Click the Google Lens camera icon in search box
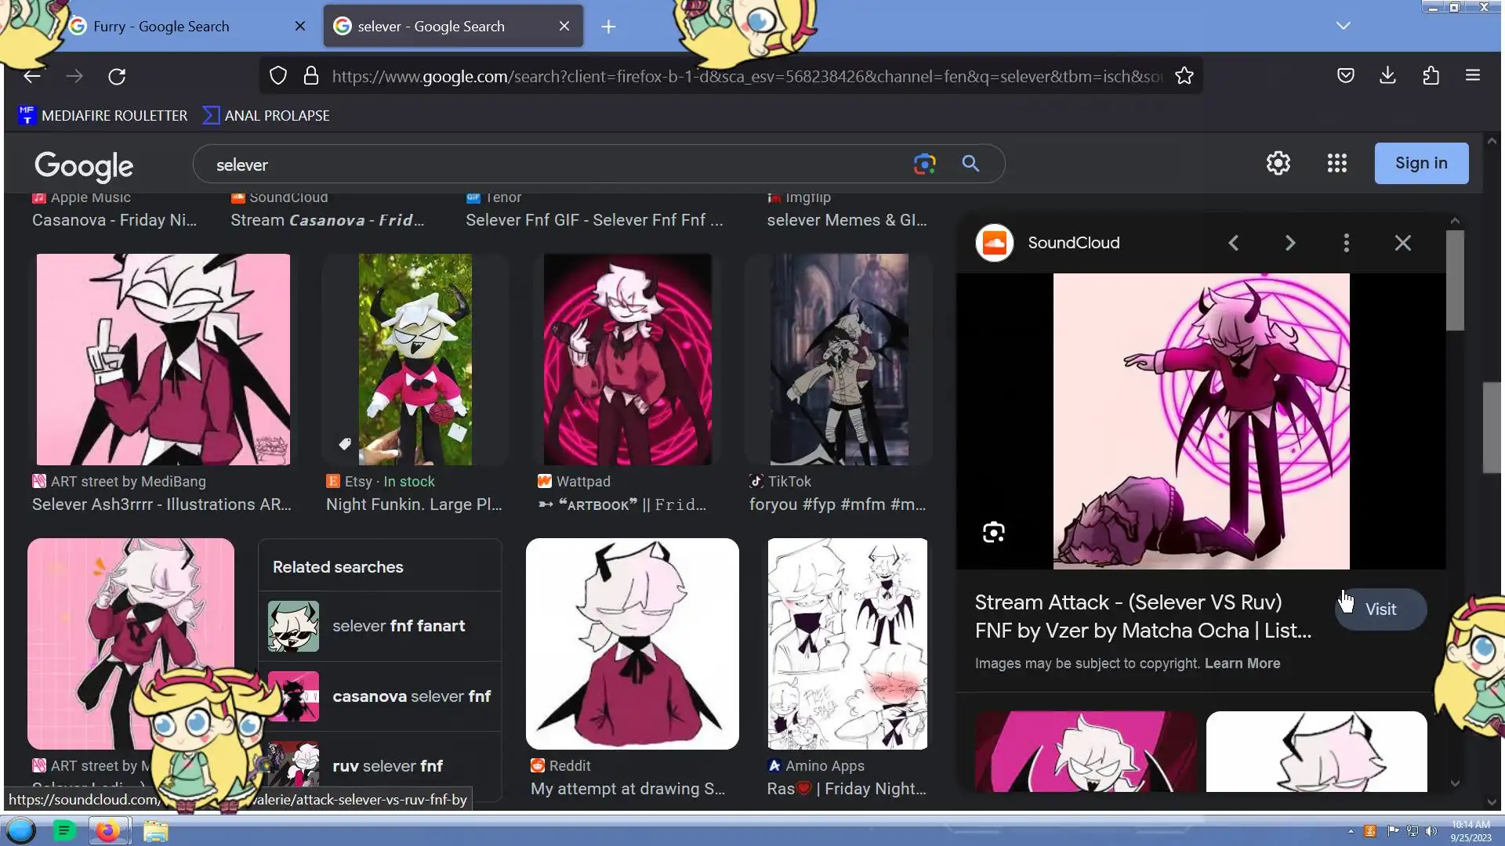 tap(924, 164)
